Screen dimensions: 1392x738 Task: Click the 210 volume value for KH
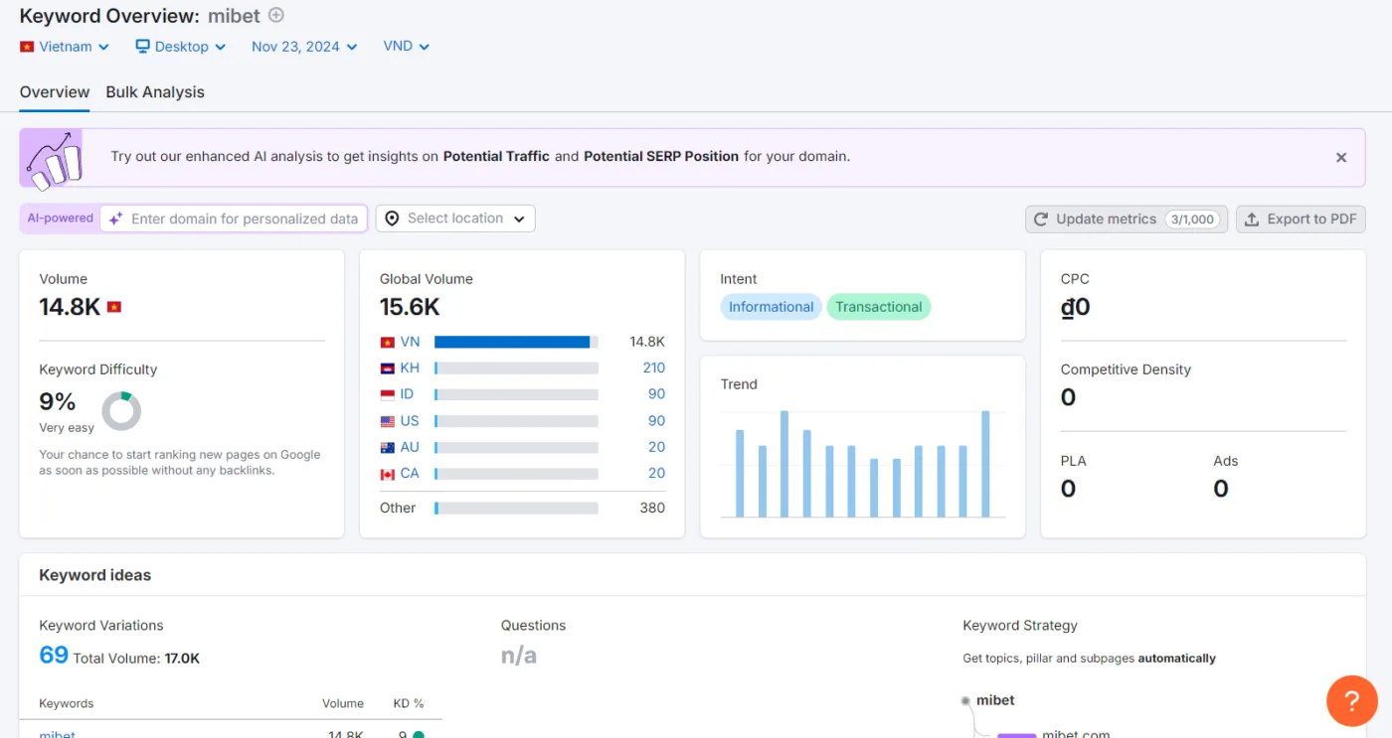tap(653, 368)
